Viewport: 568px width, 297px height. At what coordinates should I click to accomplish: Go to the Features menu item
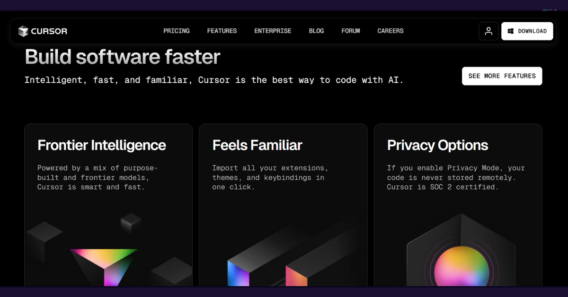pos(222,31)
